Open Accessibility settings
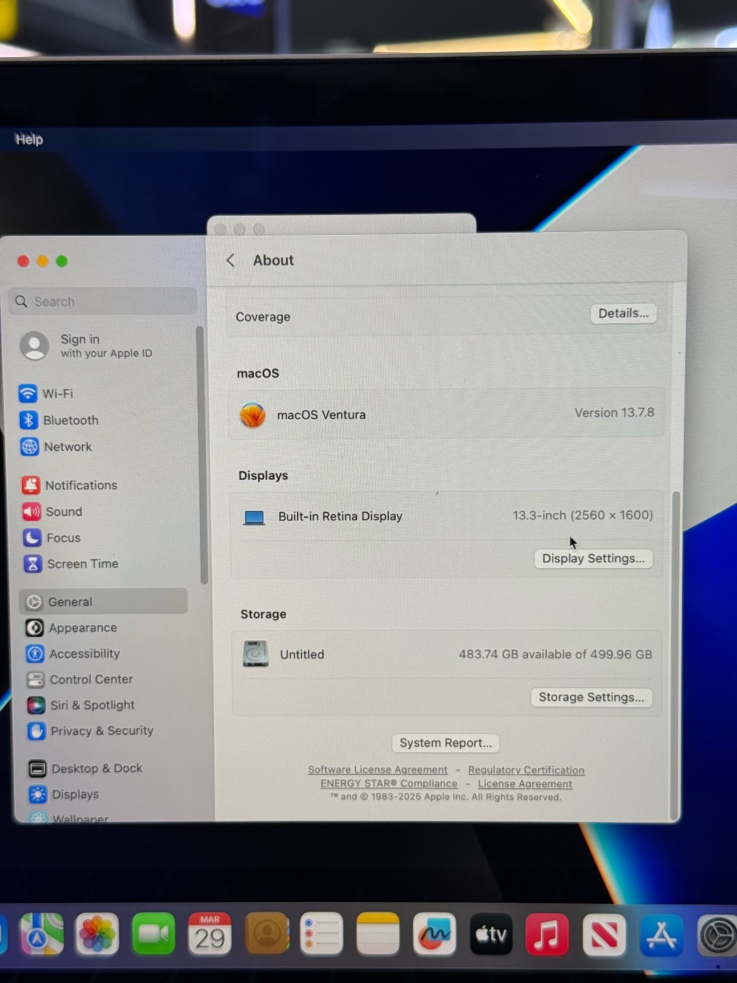Image resolution: width=737 pixels, height=983 pixels. pos(73,654)
